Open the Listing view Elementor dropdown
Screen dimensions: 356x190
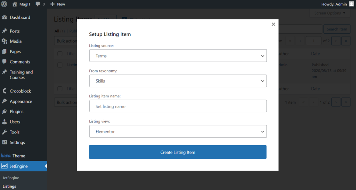pyautogui.click(x=178, y=131)
